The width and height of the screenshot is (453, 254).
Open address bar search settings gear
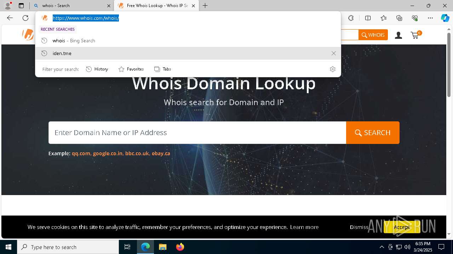332,69
